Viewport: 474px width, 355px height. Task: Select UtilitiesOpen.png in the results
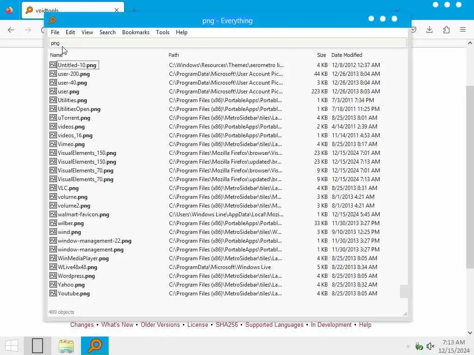pyautogui.click(x=79, y=109)
